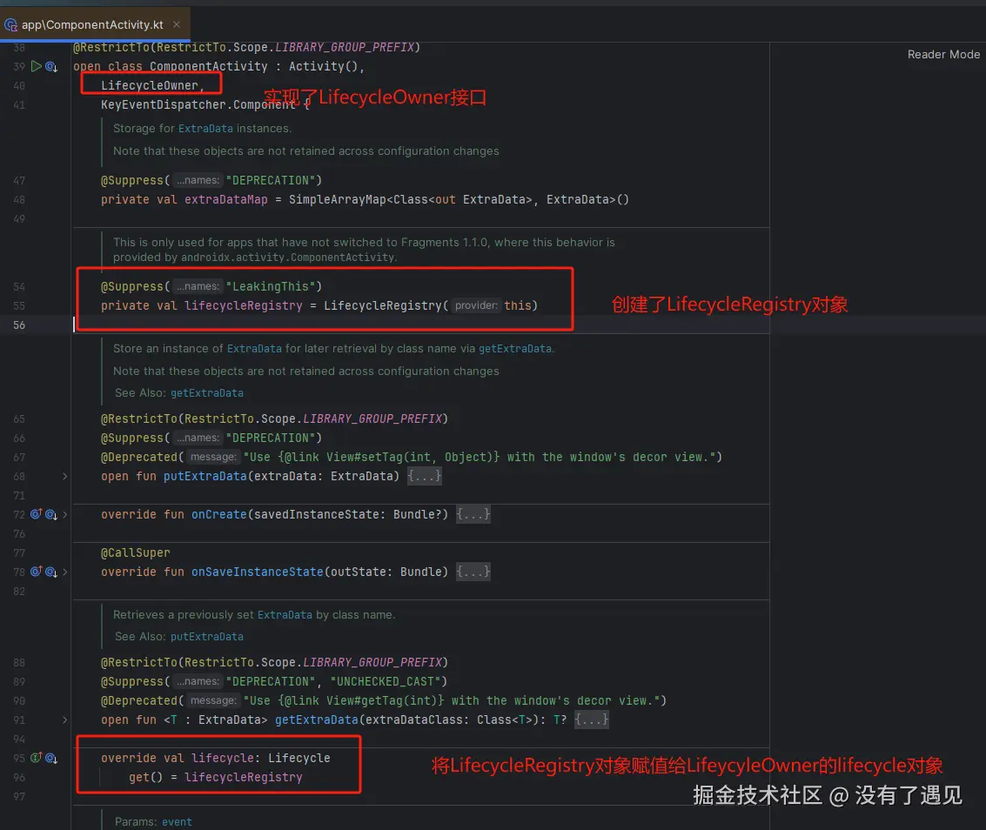
Task: Click the putExtraData function name
Action: 205,476
